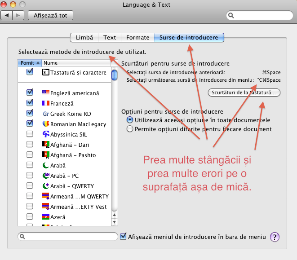Viewport: 297px width, 260px height.
Task: Enable the Armeană …ERTY Vest checkbox
Action: [30, 206]
